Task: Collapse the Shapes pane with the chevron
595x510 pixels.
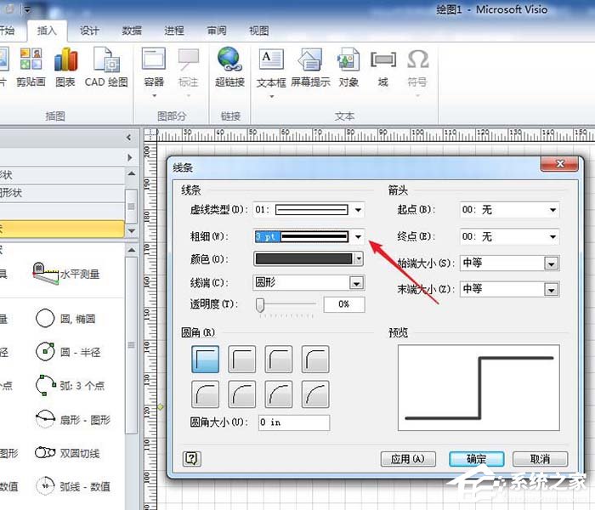Action: click(129, 138)
